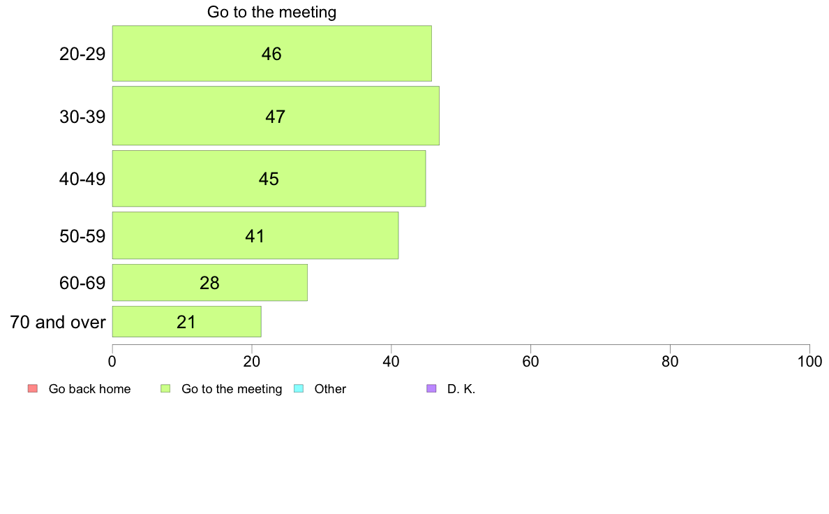Select the Other legend label
Viewport: 829px width, 514px height.
[330, 389]
